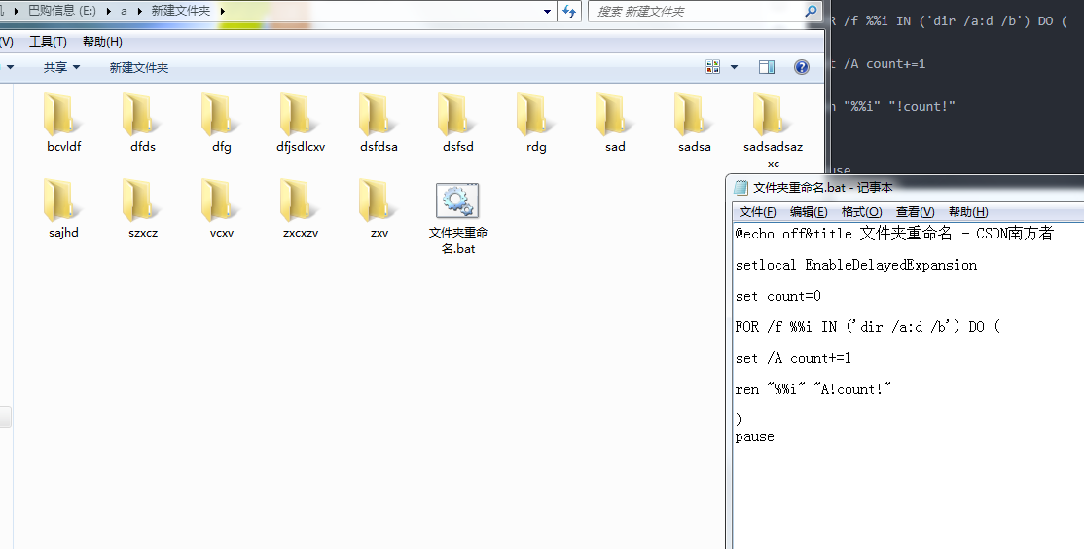This screenshot has height=549, width=1084.
Task: Click folder a in address path
Action: 124,11
